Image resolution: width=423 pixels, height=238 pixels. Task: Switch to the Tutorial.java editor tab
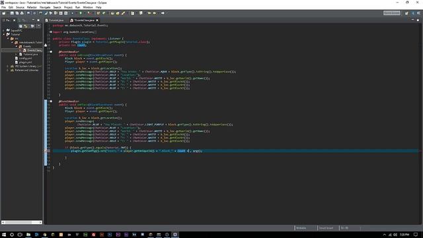pos(55,20)
